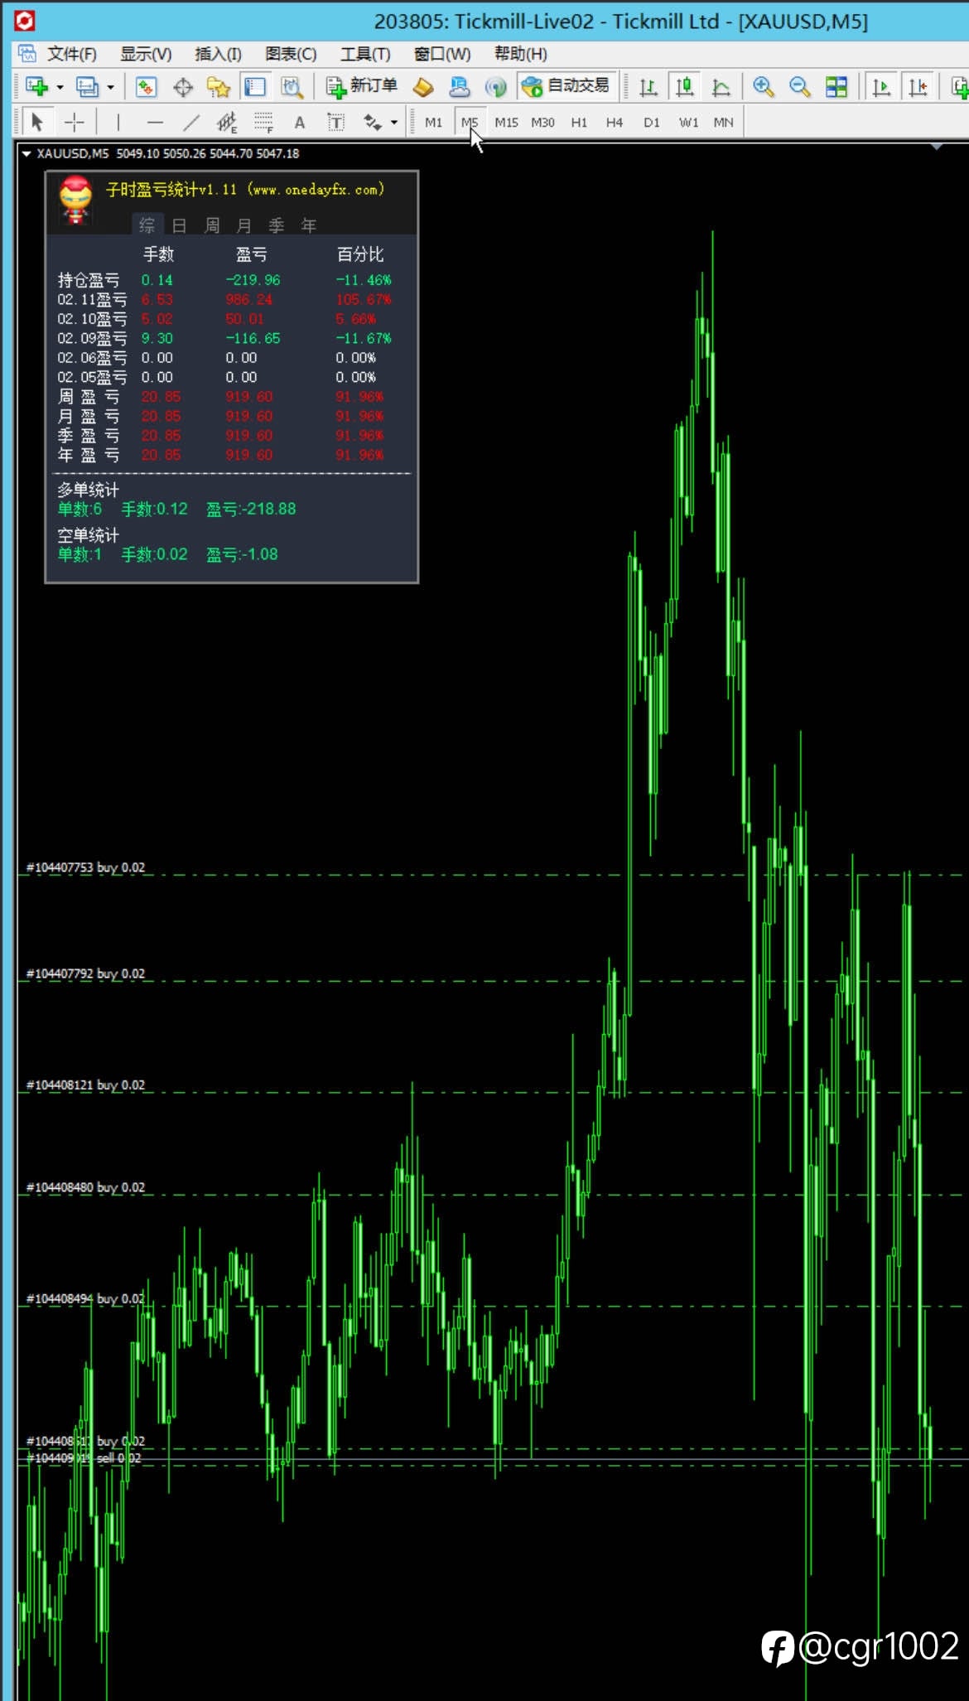
Task: Select the vertical line tool
Action: (x=118, y=123)
